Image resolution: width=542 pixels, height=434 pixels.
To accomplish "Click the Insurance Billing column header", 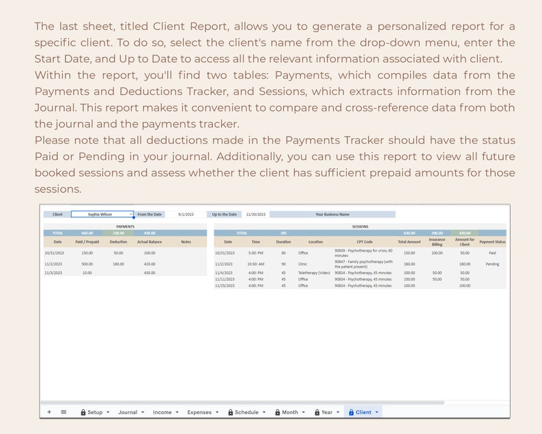I will tap(437, 242).
